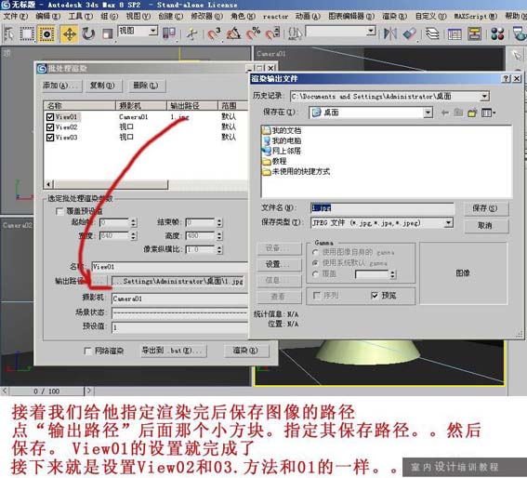Uncheck the View03 batch render entry
Image resolution: width=527 pixels, height=478 pixels.
click(x=50, y=138)
